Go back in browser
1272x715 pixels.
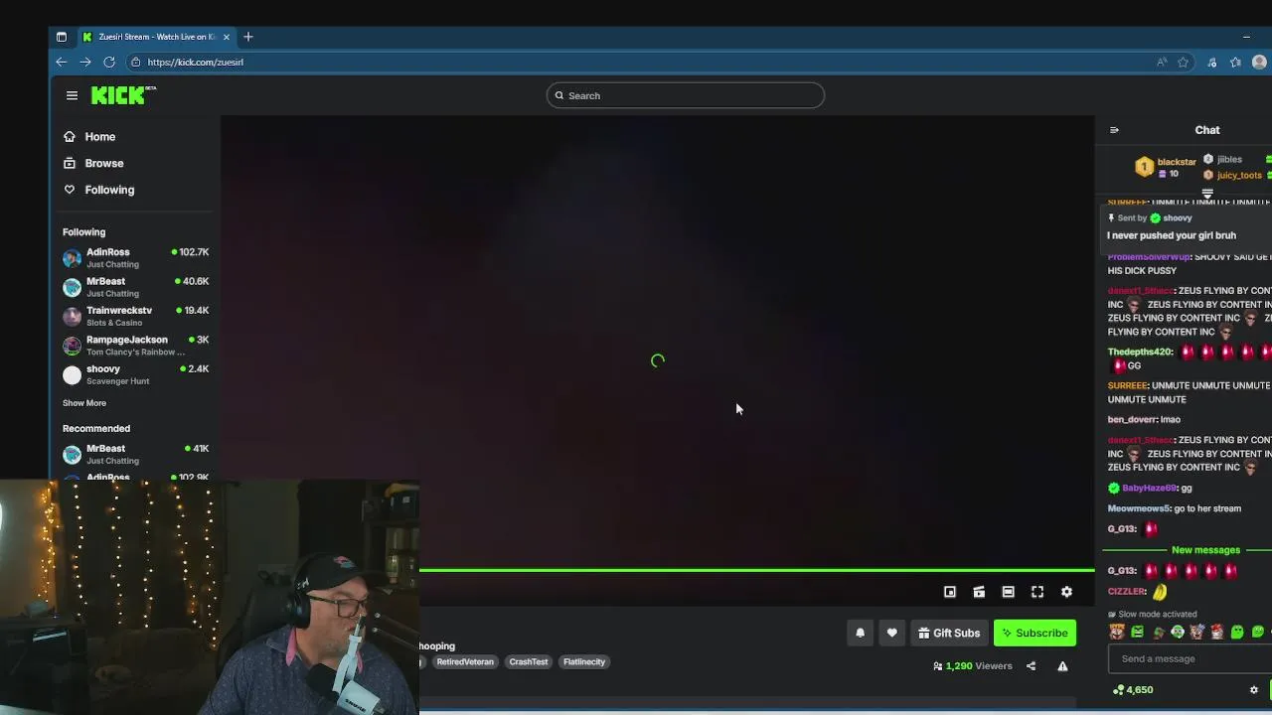(62, 62)
